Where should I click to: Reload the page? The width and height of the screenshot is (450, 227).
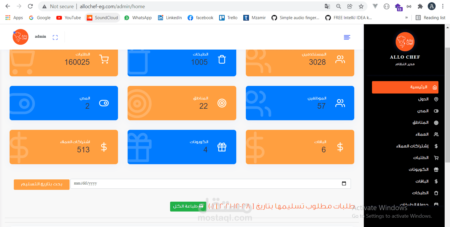pos(30,6)
